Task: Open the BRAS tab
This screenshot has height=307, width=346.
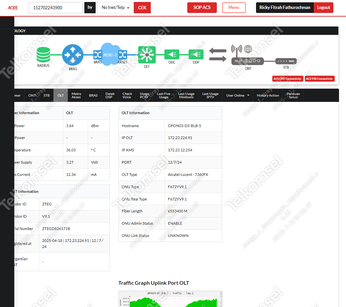Action: pyautogui.click(x=93, y=95)
